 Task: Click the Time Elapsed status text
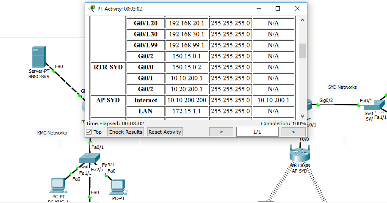[x=115, y=123]
